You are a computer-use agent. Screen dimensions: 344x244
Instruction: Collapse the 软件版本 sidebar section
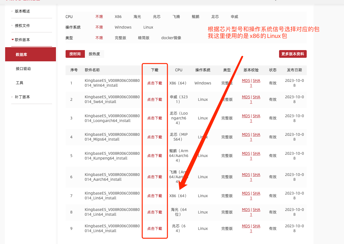click(22, 40)
